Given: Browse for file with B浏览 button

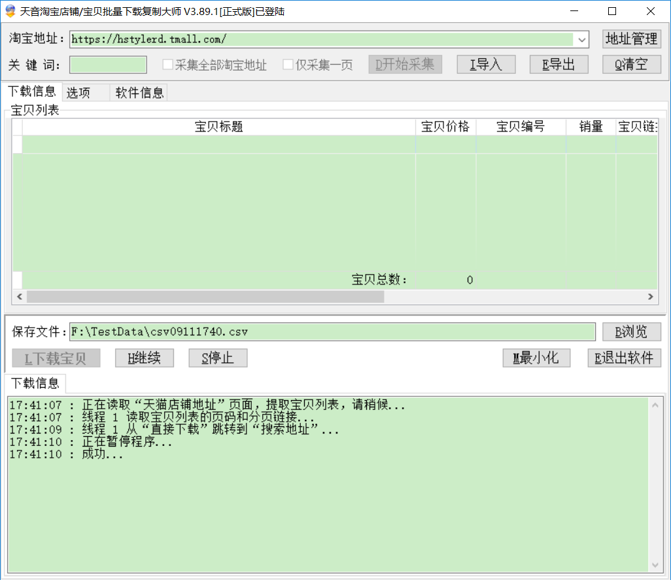Looking at the screenshot, I should point(631,332).
